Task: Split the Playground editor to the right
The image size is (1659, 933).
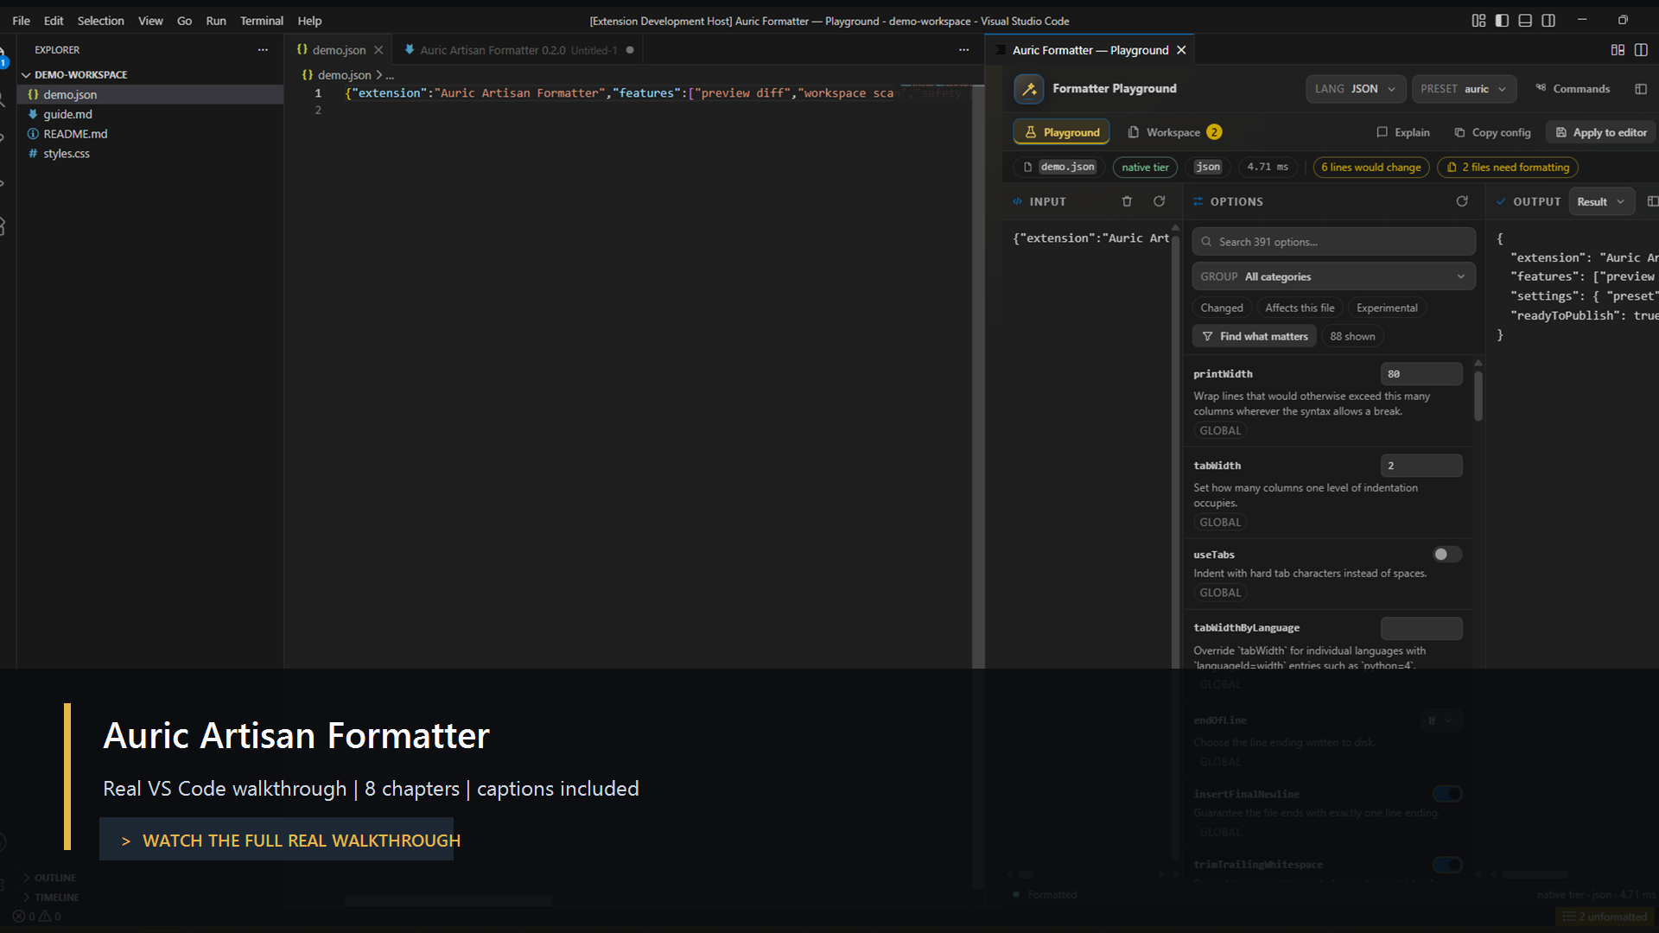Action: pyautogui.click(x=1641, y=50)
